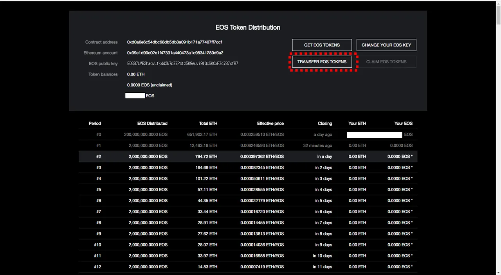Click 0.006246593 ETH/EOS price cell
The image size is (501, 275).
[x=262, y=146]
